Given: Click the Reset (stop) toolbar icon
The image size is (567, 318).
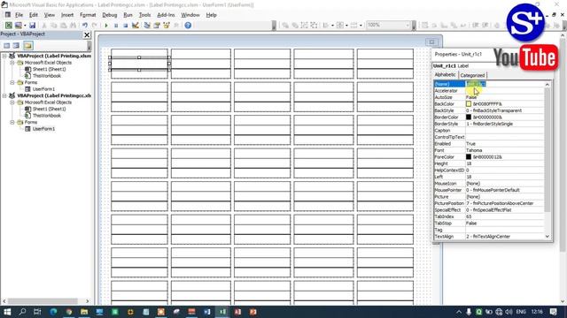Looking at the screenshot, I should [126, 26].
